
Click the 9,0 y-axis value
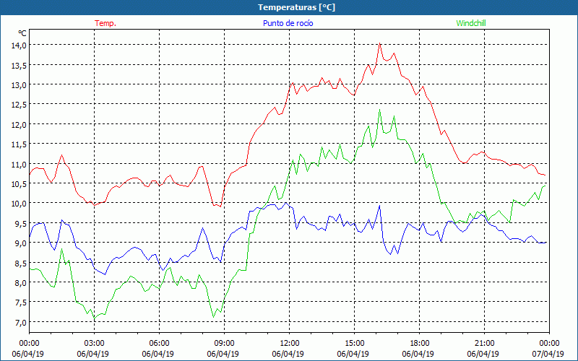click(x=20, y=243)
